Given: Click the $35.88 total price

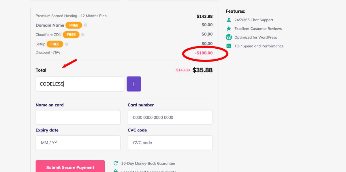Looking at the screenshot, I should (202, 70).
